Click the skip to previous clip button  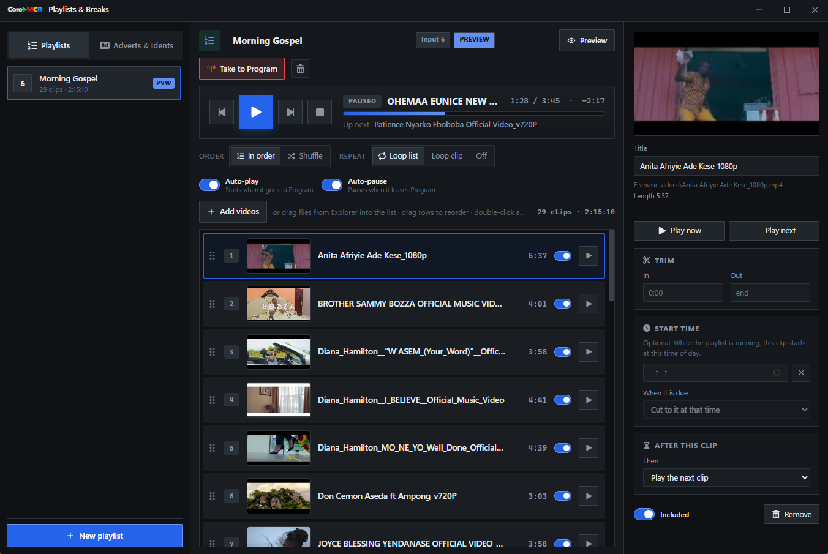click(222, 112)
